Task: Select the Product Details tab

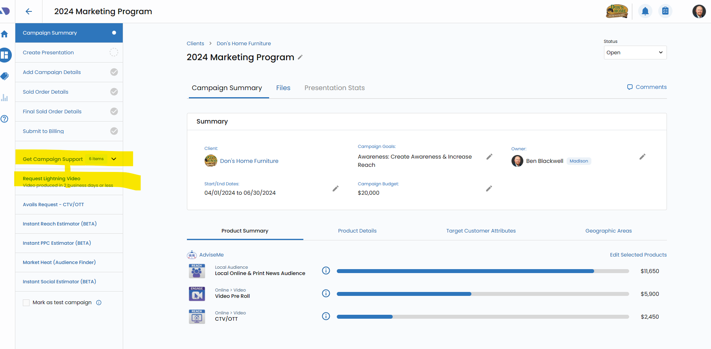Action: (357, 231)
